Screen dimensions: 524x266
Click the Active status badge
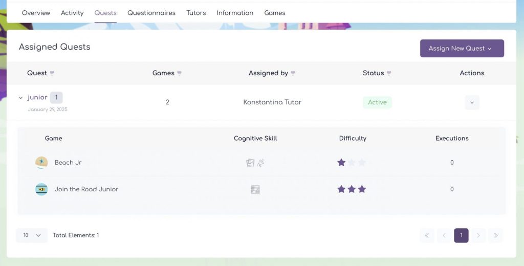[x=377, y=102]
